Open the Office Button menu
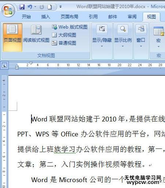The width and height of the screenshot is (165, 188). (x=8, y=10)
